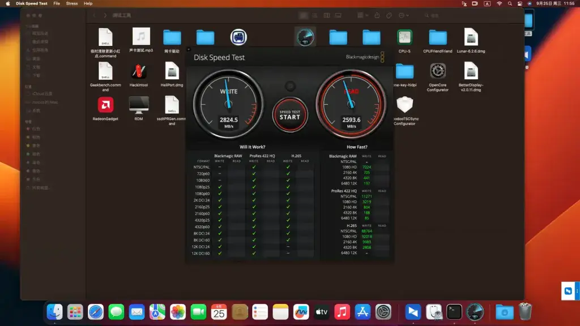Select BetterDisplay-v2.0.11.dmg in Finder
This screenshot has width=580, height=326.
tap(471, 77)
